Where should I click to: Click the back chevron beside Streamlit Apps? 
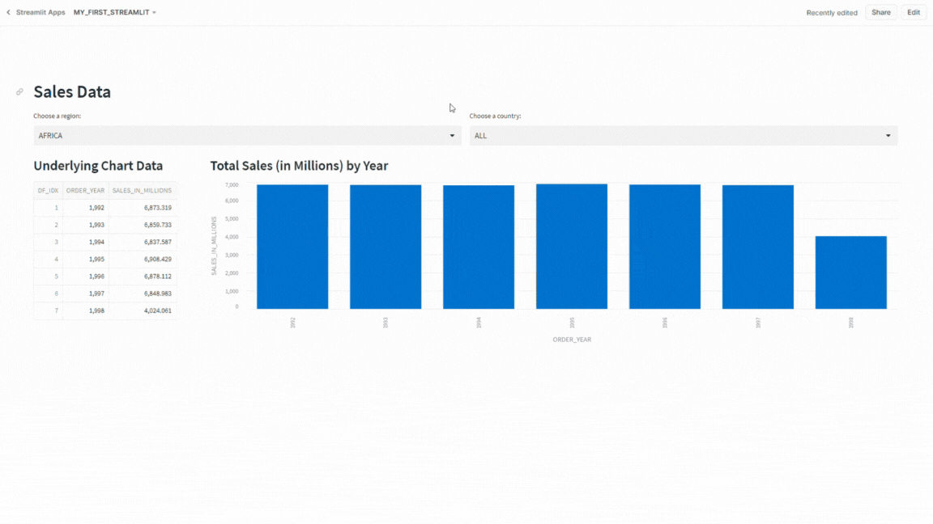click(9, 13)
